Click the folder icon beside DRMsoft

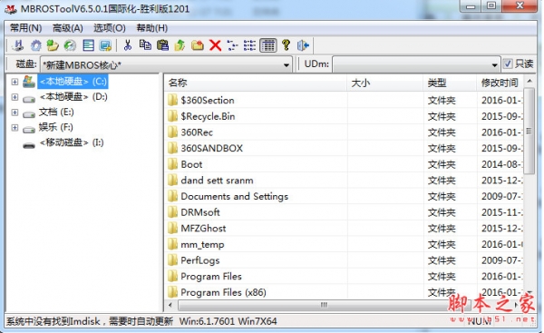[x=172, y=211]
